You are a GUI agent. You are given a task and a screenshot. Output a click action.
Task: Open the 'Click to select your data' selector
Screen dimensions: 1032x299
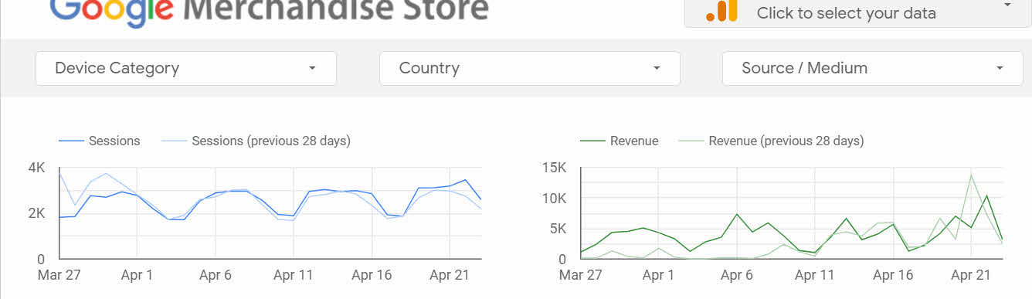click(x=857, y=12)
